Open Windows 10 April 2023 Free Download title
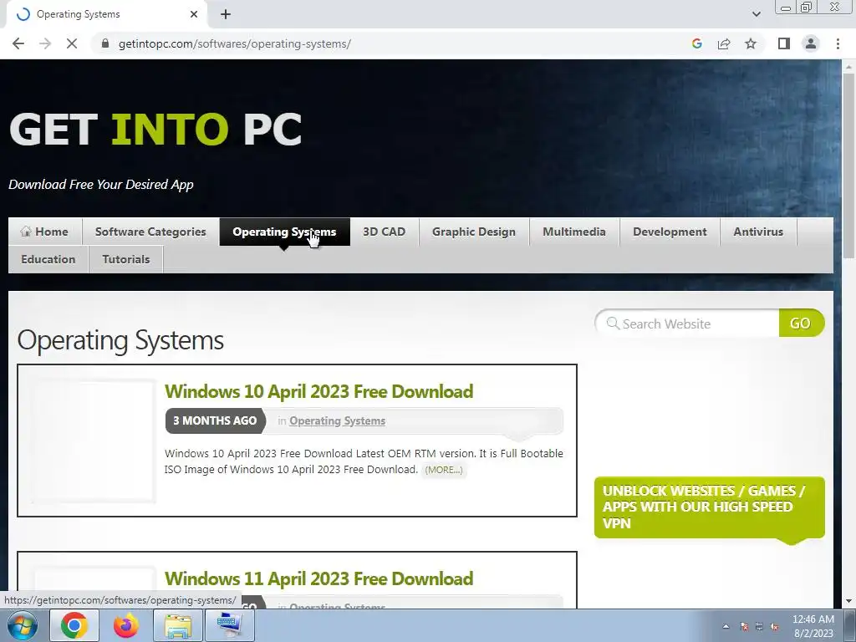The height and width of the screenshot is (642, 856). (x=318, y=391)
